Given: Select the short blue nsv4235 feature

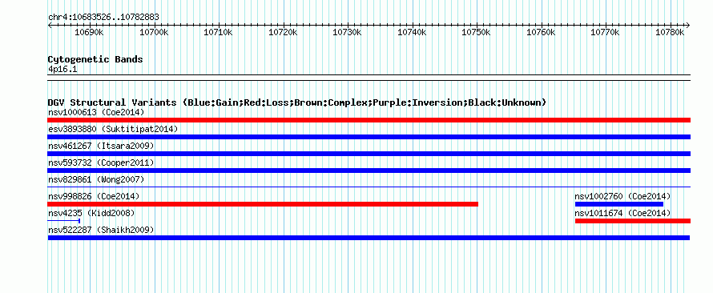Looking at the screenshot, I should pos(64,221).
